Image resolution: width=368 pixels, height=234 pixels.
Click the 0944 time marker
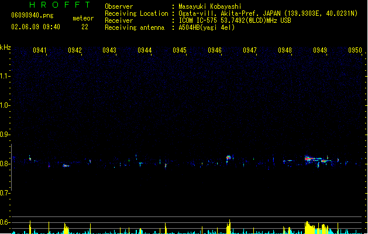click(145, 50)
